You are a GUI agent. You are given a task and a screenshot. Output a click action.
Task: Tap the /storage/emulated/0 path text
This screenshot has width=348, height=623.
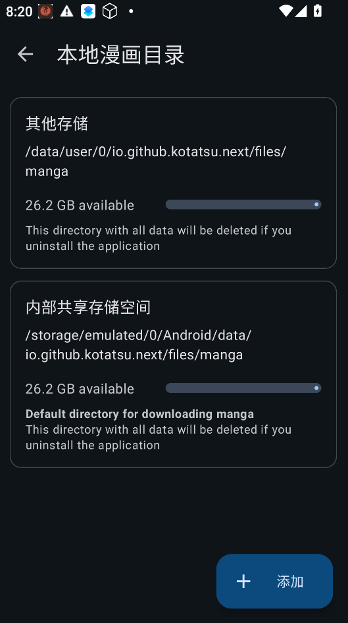coord(138,345)
